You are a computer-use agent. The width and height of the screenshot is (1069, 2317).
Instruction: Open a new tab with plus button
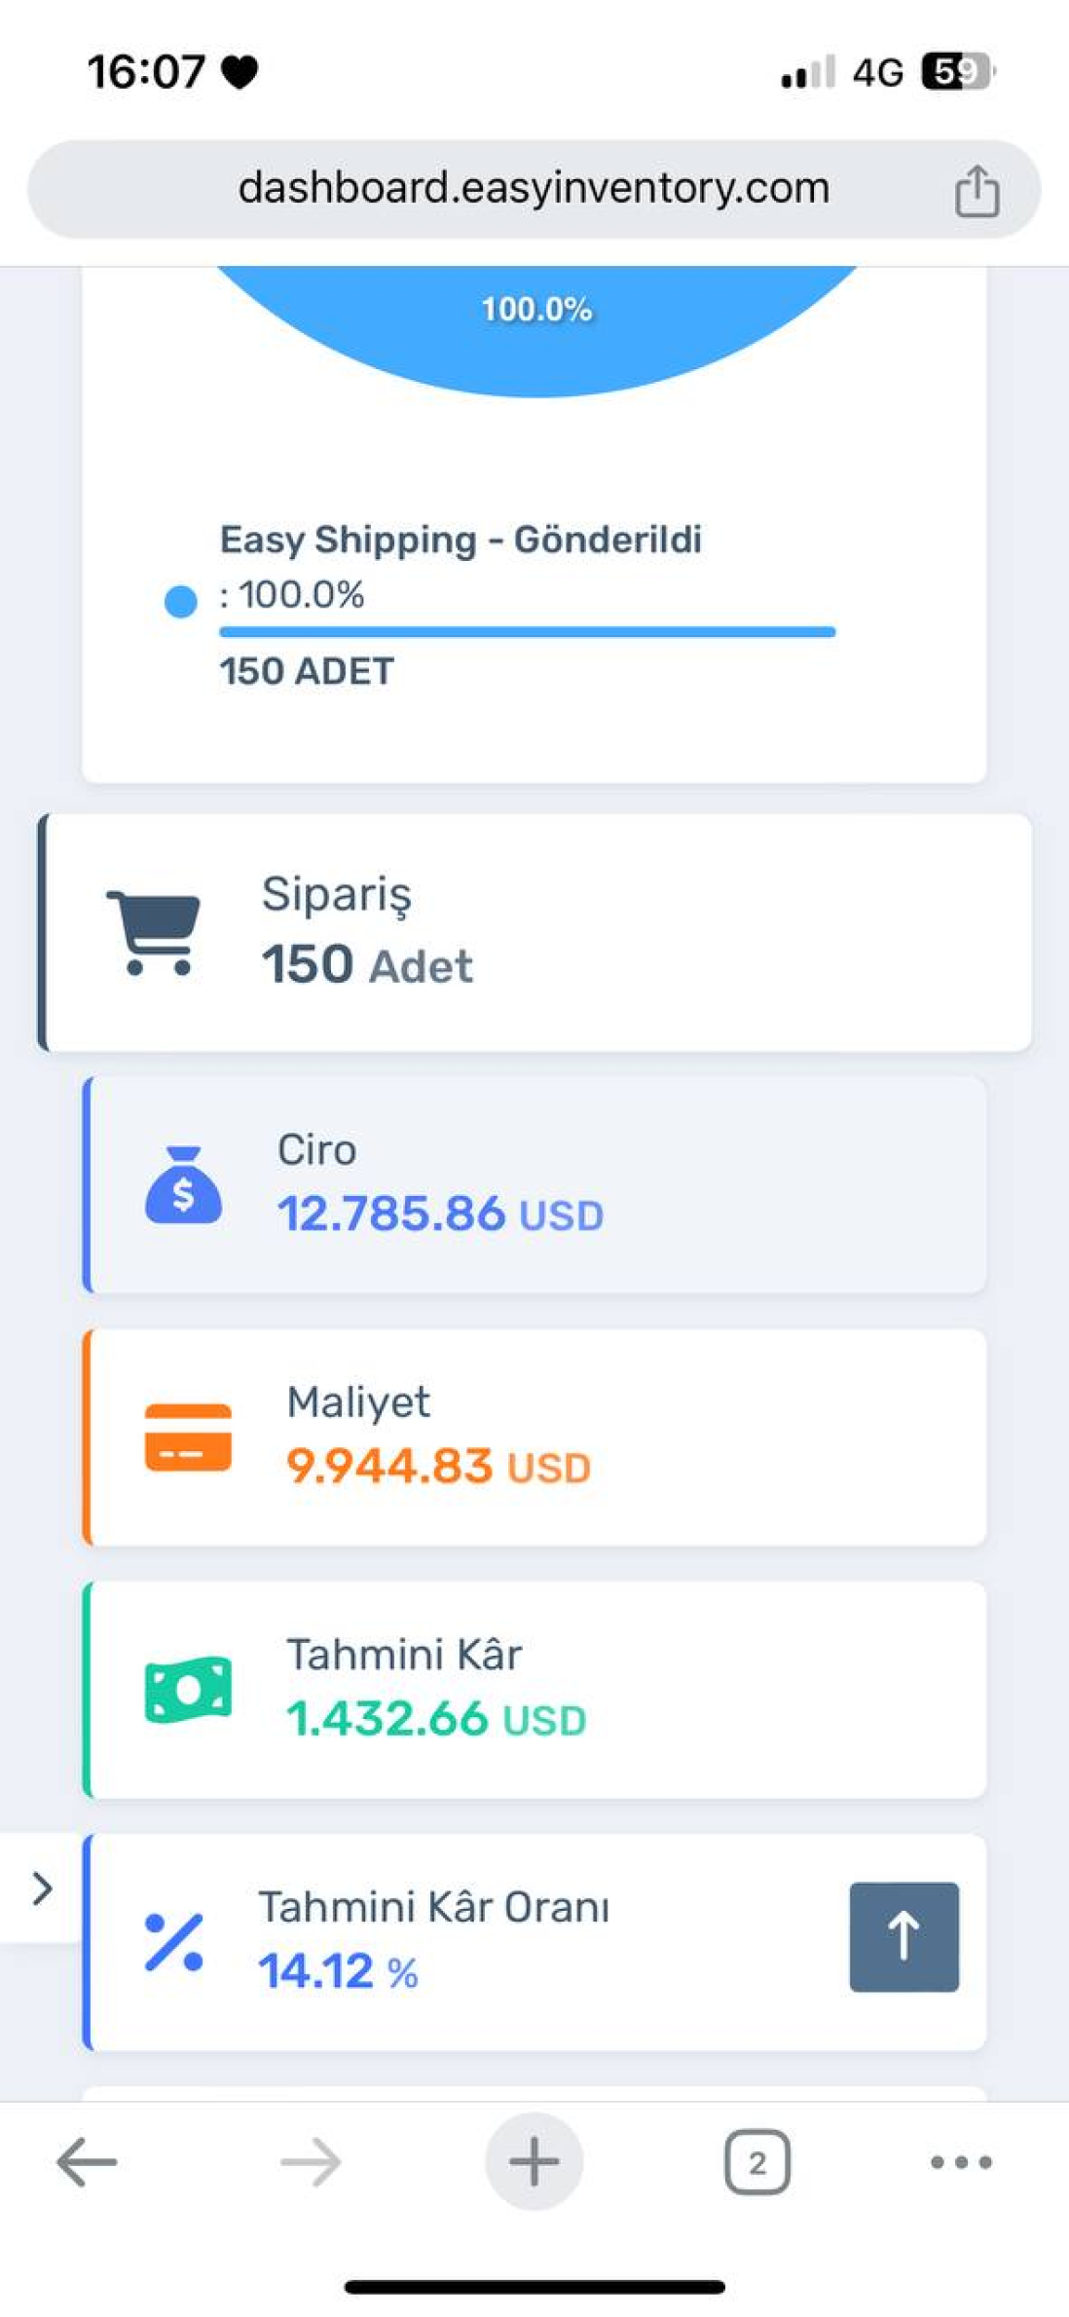click(534, 2162)
